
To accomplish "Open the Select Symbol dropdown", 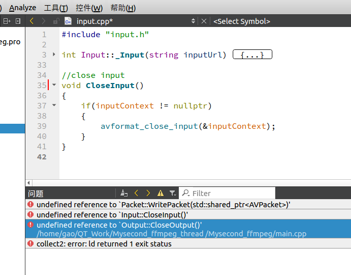I will tap(242, 21).
